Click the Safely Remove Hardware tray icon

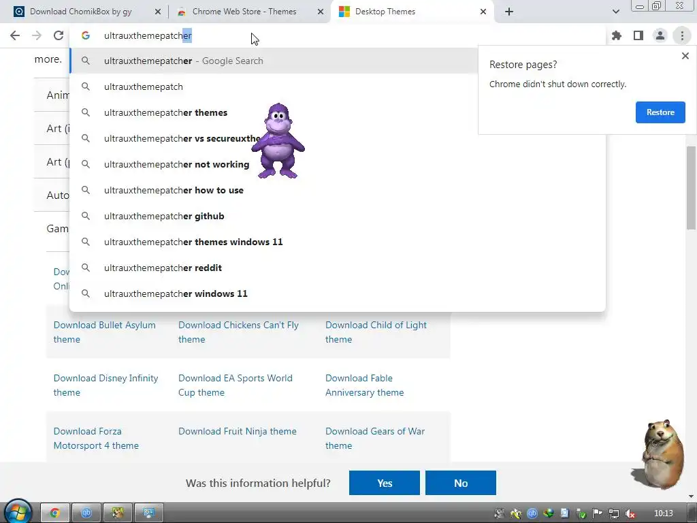581,513
